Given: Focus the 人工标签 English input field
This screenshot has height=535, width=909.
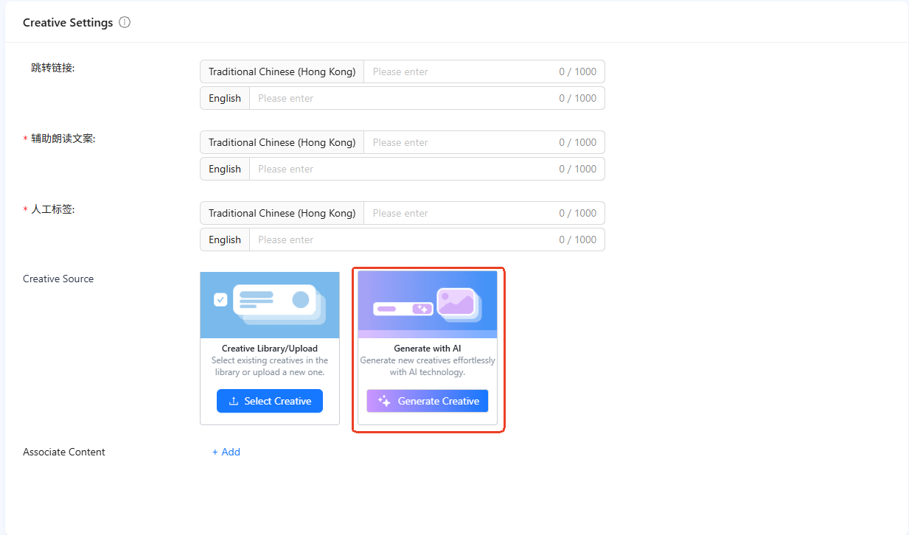Looking at the screenshot, I should click(405, 239).
